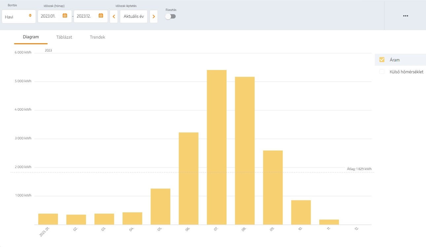Switch to the Trendek tab

97,37
